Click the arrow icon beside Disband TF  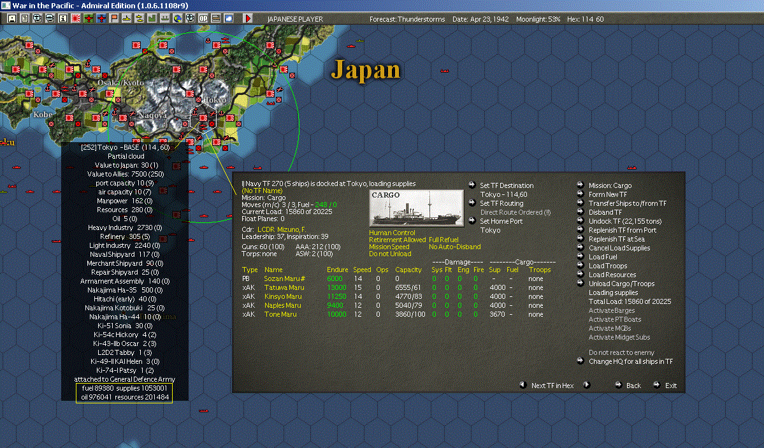pos(580,212)
